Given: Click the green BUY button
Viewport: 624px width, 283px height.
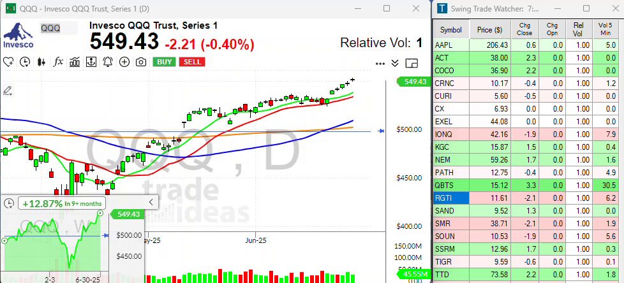Looking at the screenshot, I should (x=165, y=62).
